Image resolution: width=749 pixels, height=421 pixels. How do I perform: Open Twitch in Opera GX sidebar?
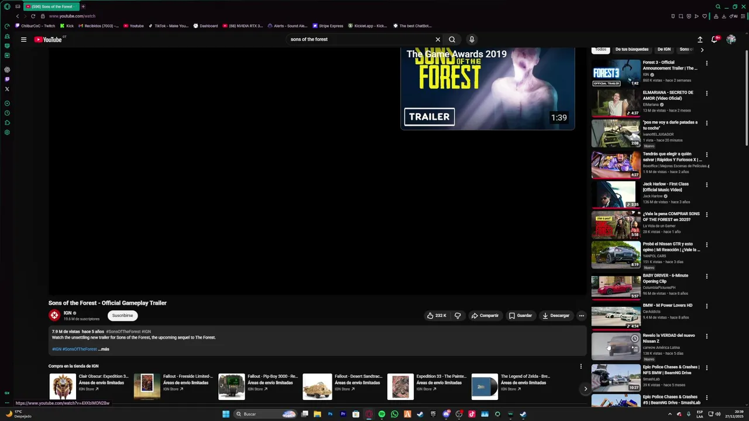click(x=7, y=79)
